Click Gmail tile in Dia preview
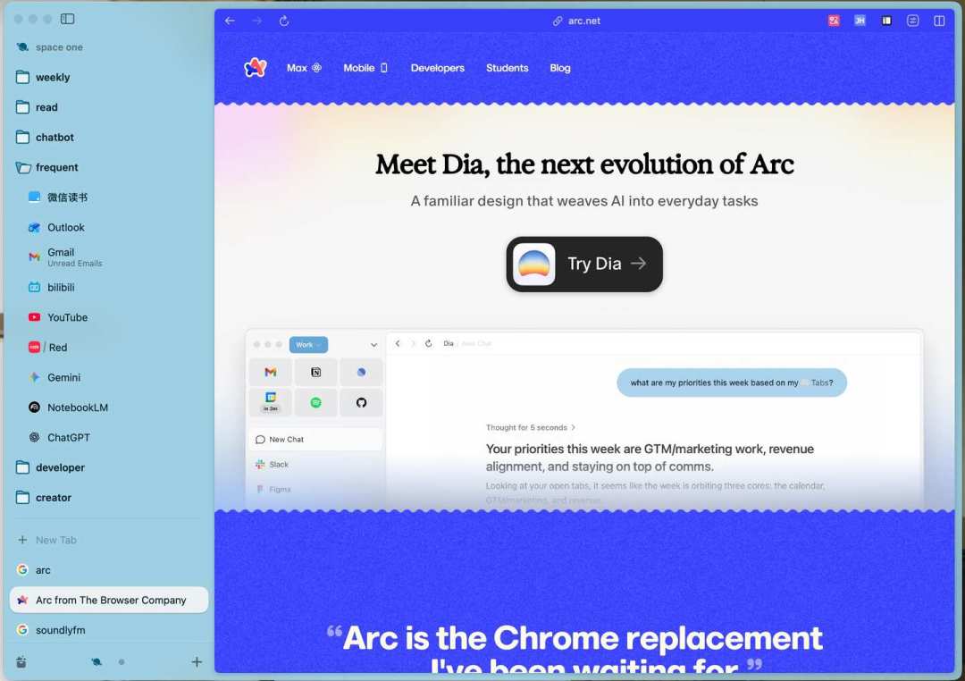This screenshot has height=681, width=965. [270, 372]
